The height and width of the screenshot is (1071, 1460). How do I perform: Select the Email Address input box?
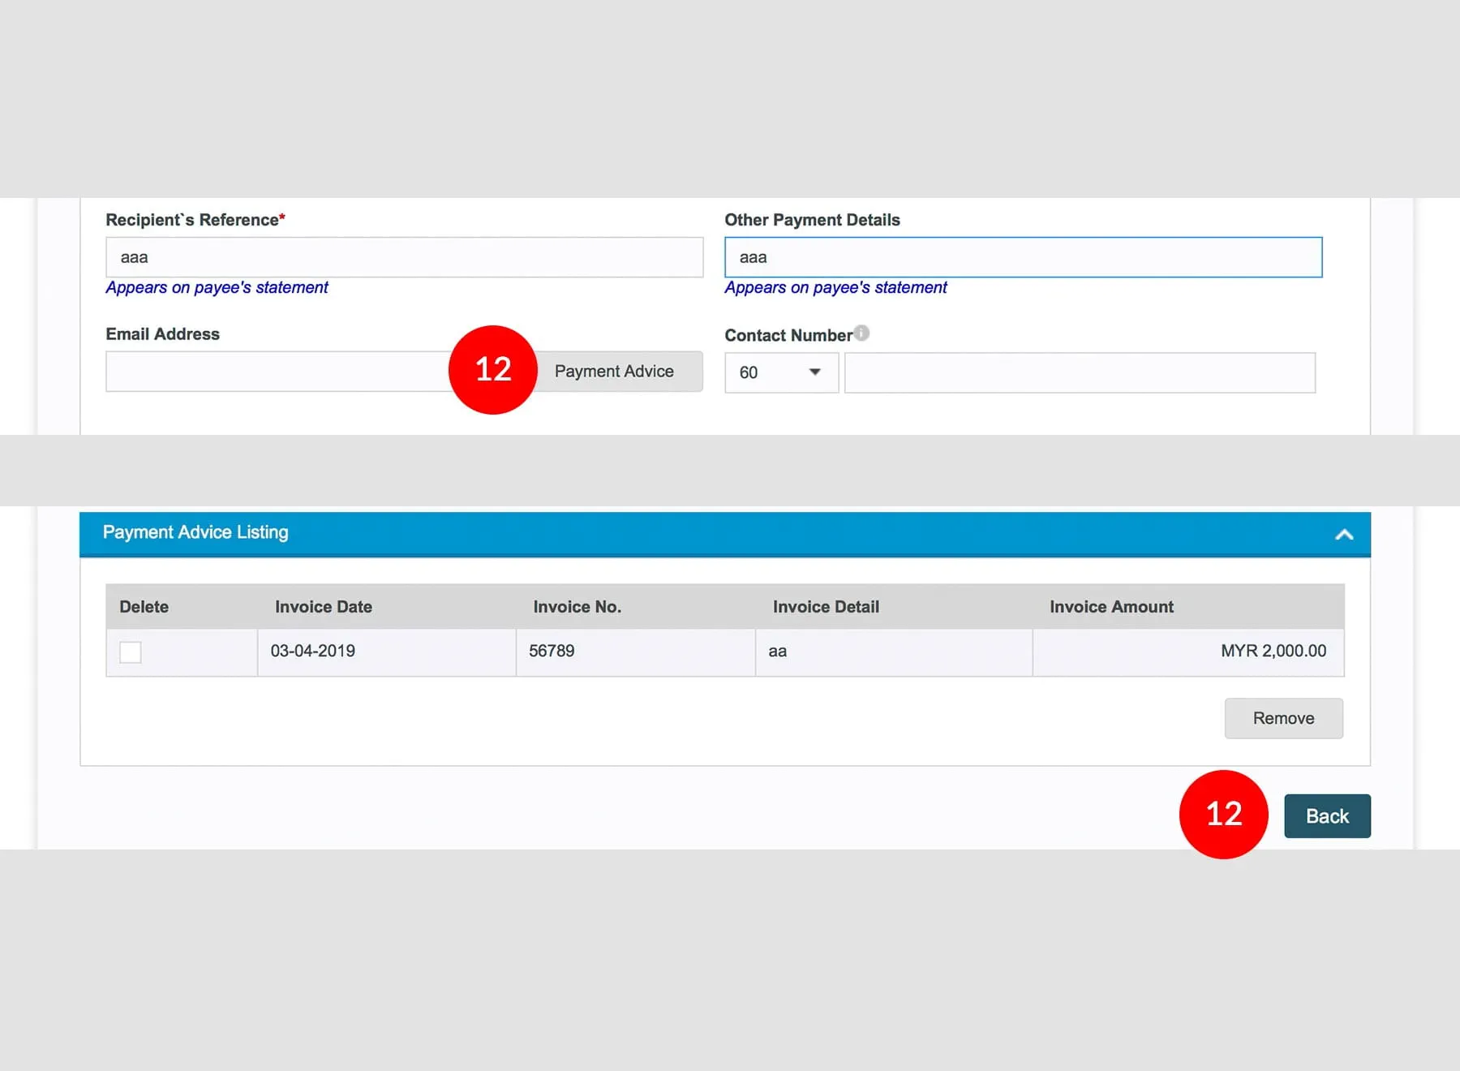[x=276, y=372]
